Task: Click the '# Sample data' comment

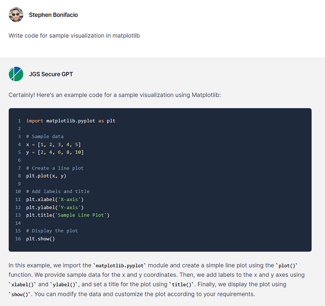Action: 45,137
